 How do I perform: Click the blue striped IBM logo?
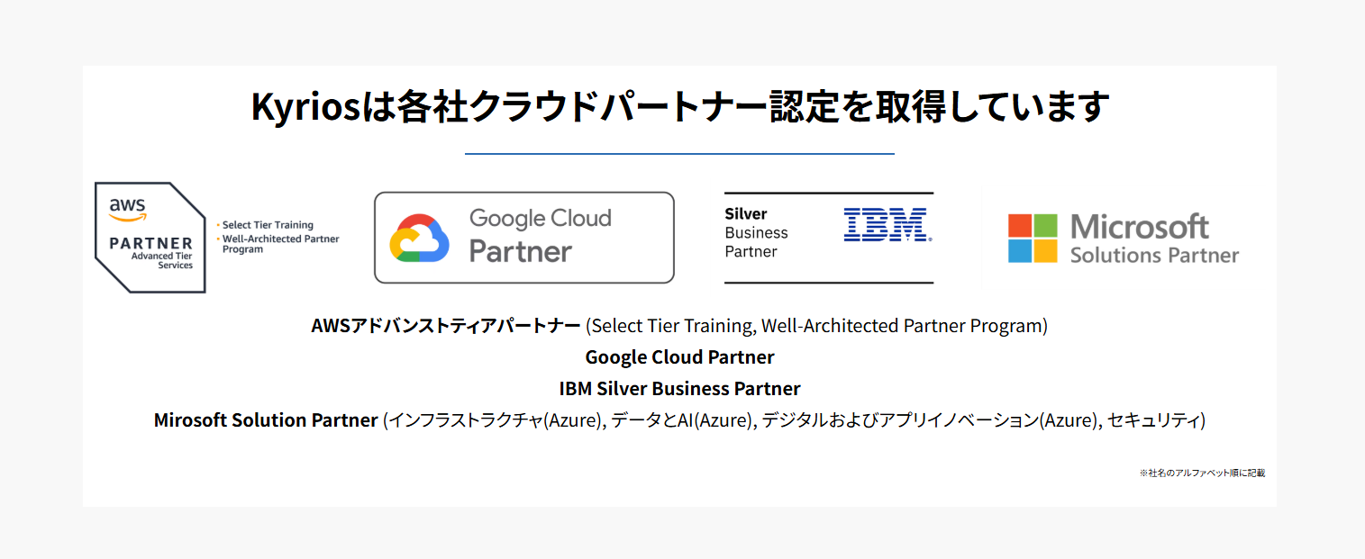pos(887,225)
